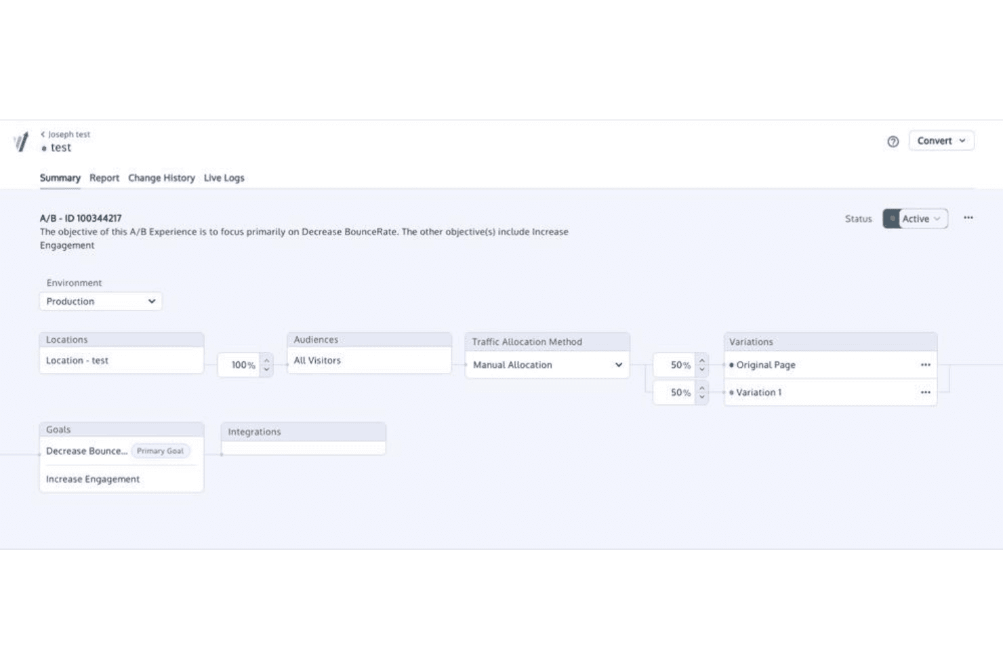Click the Goals panel header
This screenshot has width=1003, height=669.
(121, 430)
